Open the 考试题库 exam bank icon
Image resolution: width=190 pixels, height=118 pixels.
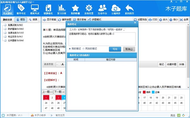pyautogui.click(x=8, y=9)
